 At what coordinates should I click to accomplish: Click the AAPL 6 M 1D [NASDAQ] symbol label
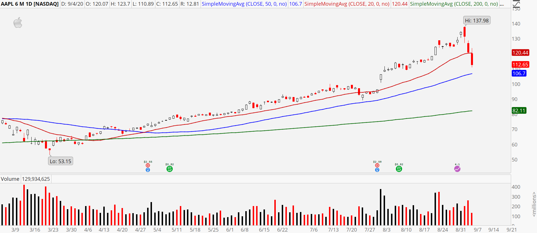tap(30, 4)
